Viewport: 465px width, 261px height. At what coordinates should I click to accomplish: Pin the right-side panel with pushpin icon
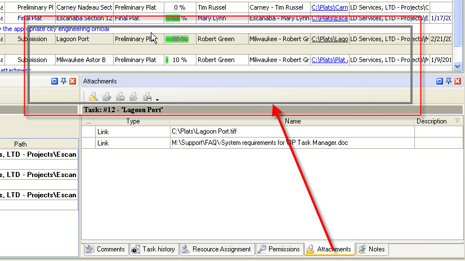[x=448, y=81]
